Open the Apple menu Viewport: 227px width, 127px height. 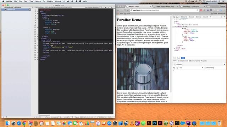[3, 1]
